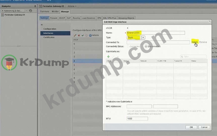This screenshot has width=217, height=136.
Task: Open Interfaces in settings menu
Action: (x=55, y=33)
